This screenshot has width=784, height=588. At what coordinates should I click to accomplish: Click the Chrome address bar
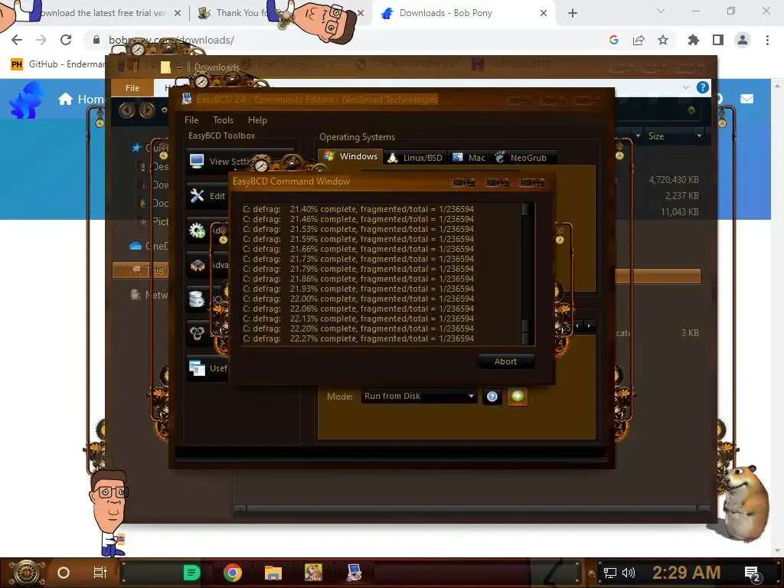pyautogui.click(x=345, y=40)
